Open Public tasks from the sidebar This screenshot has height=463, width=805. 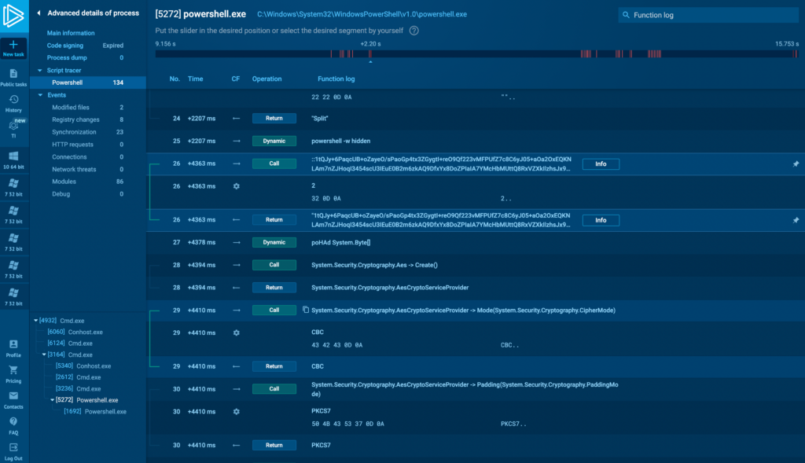13,74
